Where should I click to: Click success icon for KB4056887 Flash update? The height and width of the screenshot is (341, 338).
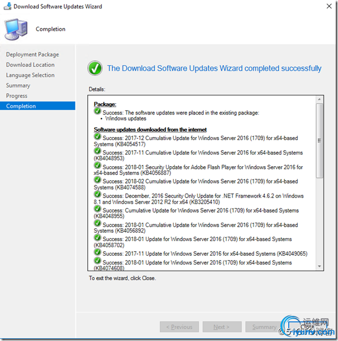click(x=97, y=166)
